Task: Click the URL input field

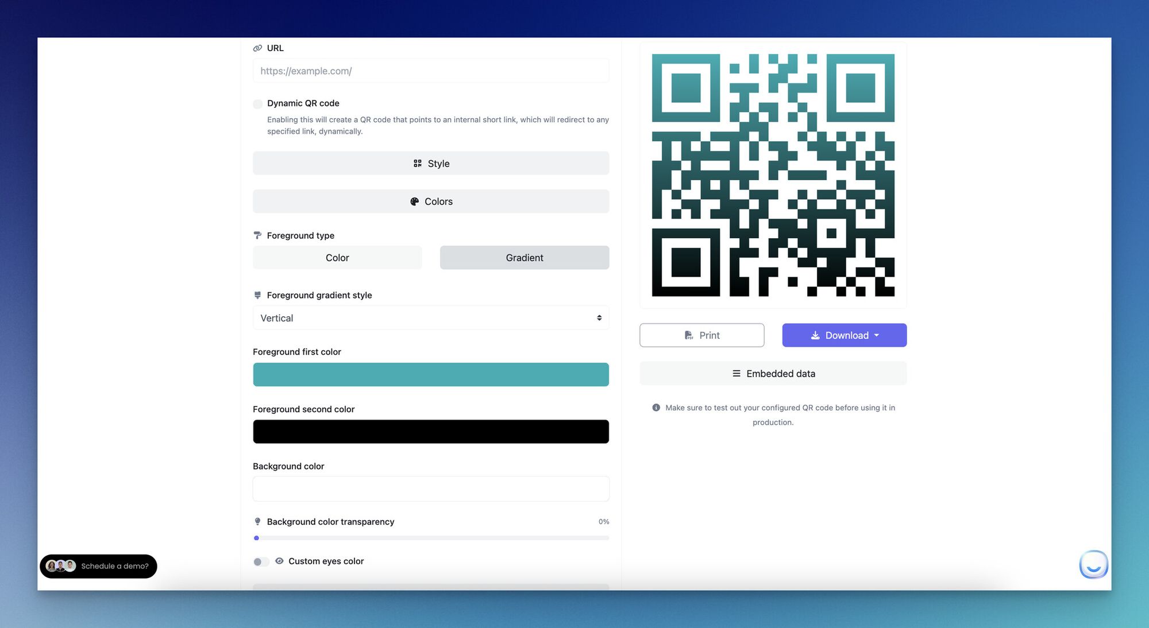Action: (431, 71)
